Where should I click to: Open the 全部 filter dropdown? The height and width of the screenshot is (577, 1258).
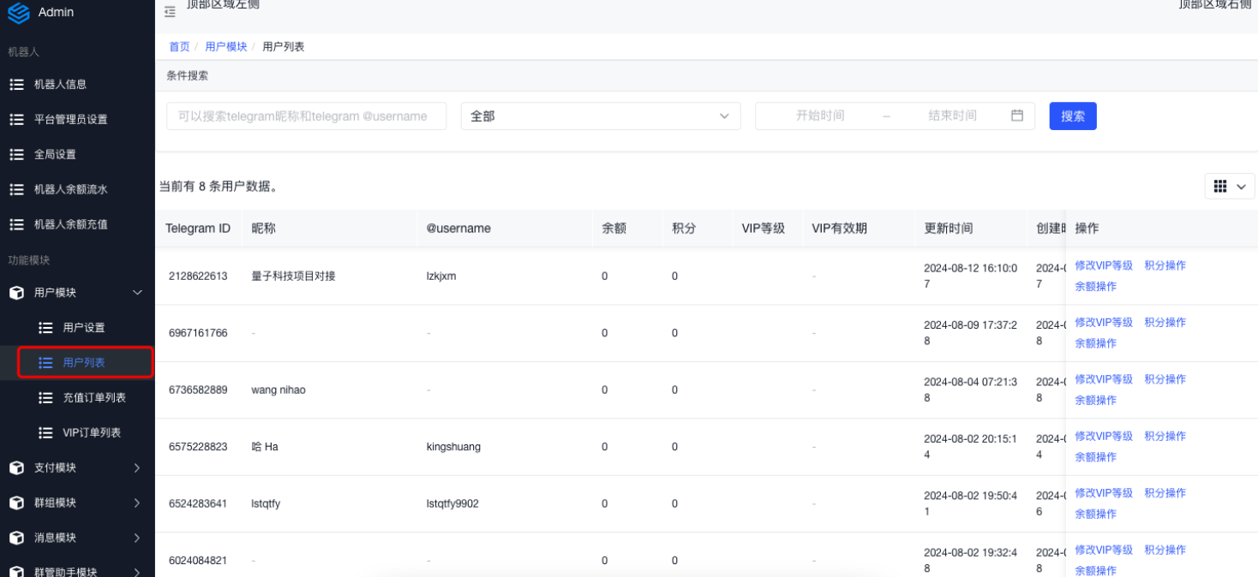pyautogui.click(x=600, y=116)
